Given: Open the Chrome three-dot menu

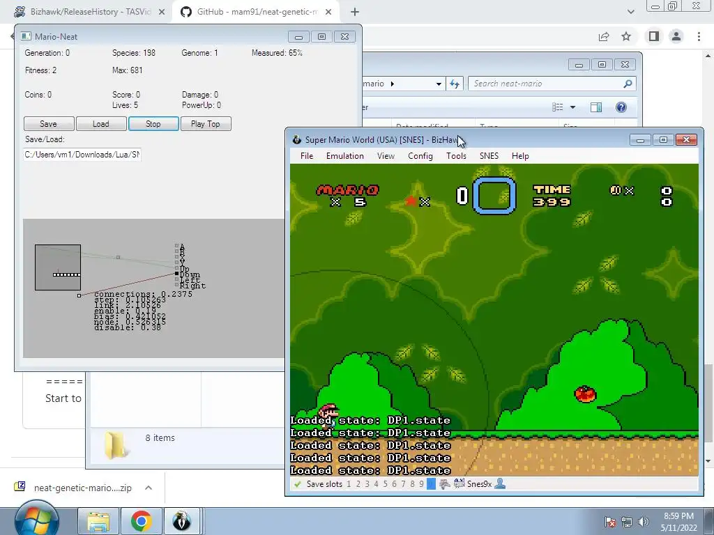Looking at the screenshot, I should [699, 36].
